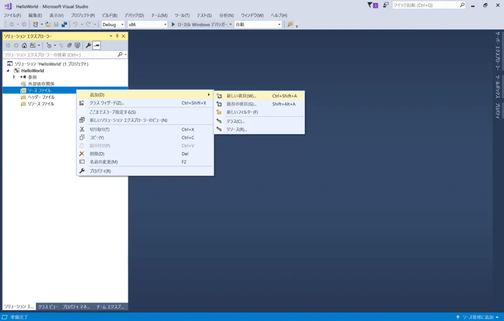
Task: Choose ここまでスコープ指定する(S) in context menu
Action: pos(145,112)
